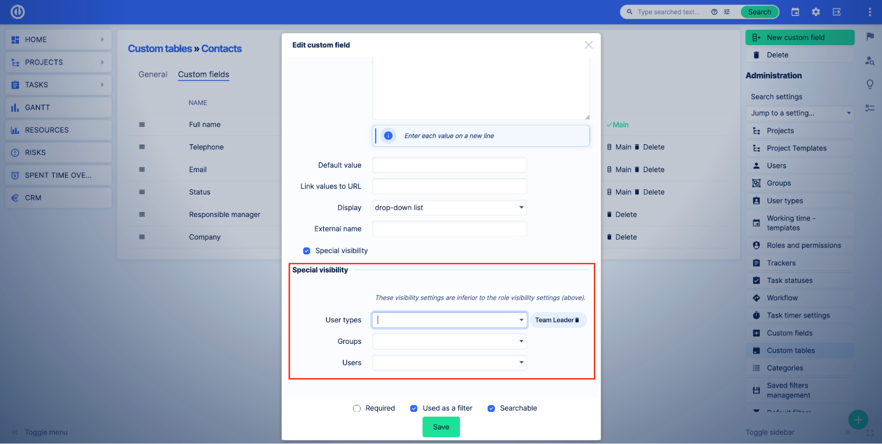Select the Custom fields tab
The height and width of the screenshot is (444, 882).
(x=203, y=74)
